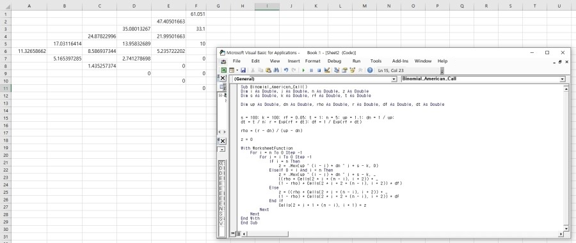Image resolution: width=576 pixels, height=243 pixels.
Task: Toggle Design Mode icon
Action: coord(327,70)
